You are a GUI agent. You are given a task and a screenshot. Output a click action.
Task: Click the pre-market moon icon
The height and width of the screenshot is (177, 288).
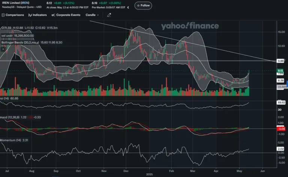coord(128,7)
